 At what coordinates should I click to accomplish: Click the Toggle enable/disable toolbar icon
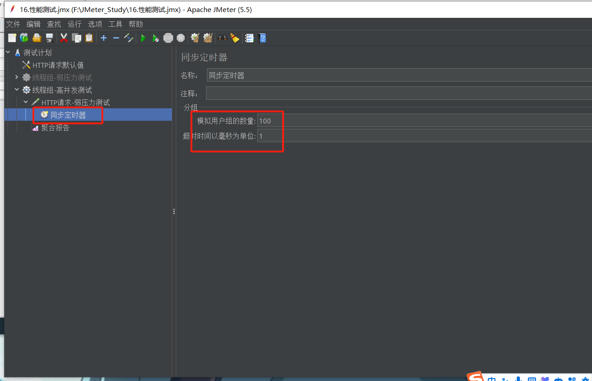point(129,38)
